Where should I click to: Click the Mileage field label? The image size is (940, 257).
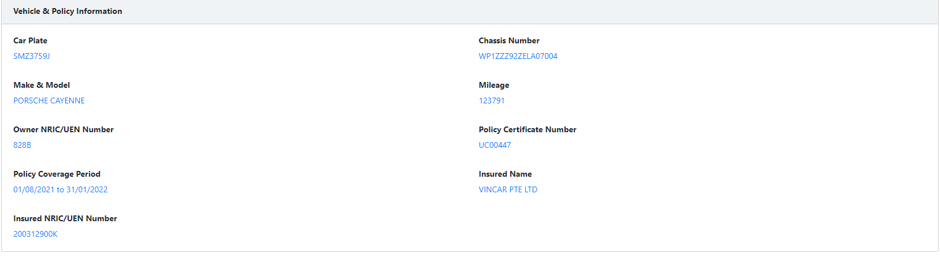(x=494, y=85)
